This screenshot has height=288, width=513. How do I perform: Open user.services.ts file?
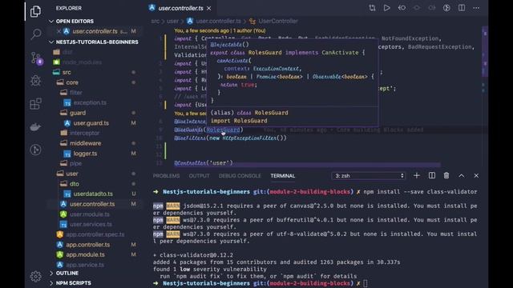coord(91,224)
